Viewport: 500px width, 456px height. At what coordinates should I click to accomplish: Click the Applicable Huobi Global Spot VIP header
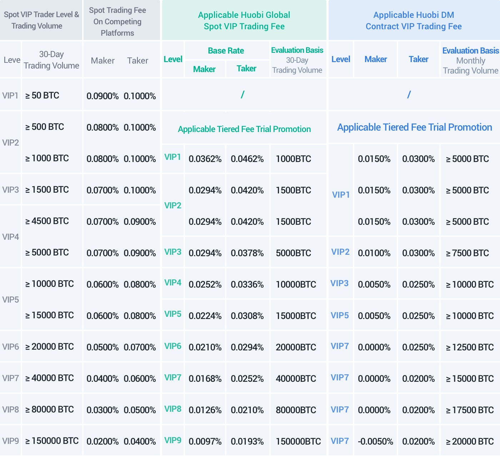pos(244,20)
